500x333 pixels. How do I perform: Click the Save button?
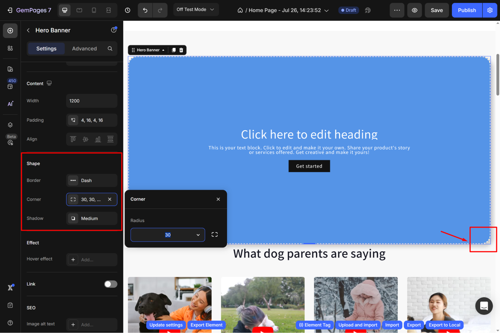click(x=437, y=10)
